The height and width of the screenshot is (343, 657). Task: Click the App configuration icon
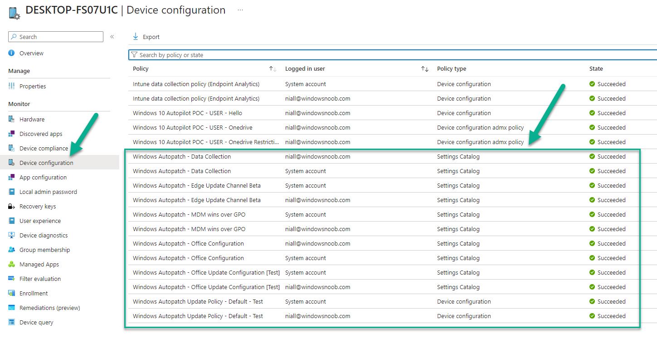12,177
